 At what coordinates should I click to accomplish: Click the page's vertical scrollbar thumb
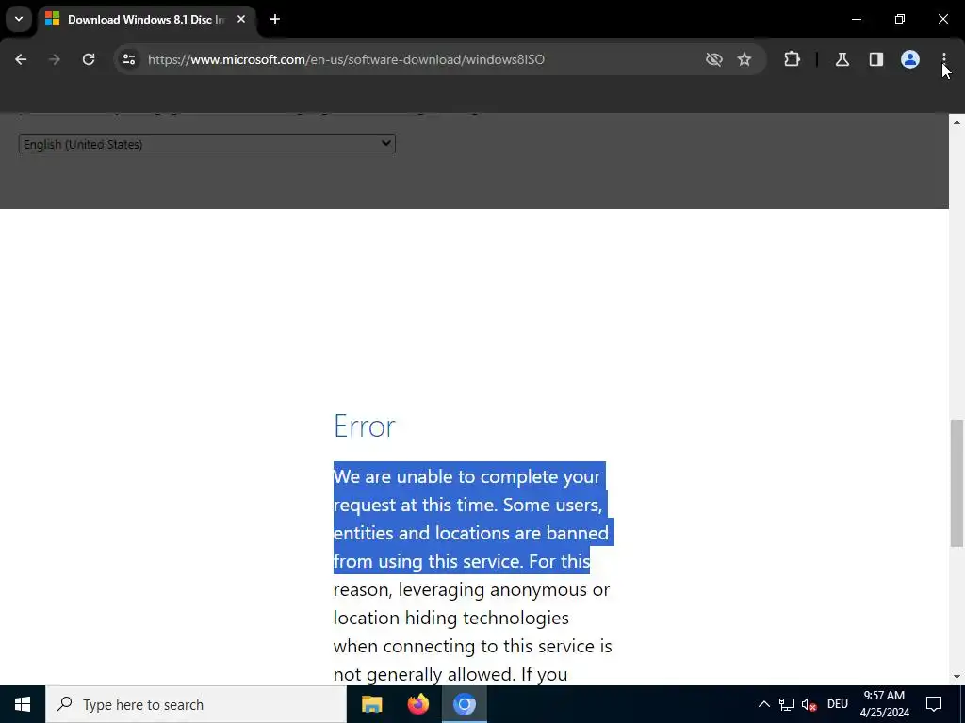pos(957,483)
